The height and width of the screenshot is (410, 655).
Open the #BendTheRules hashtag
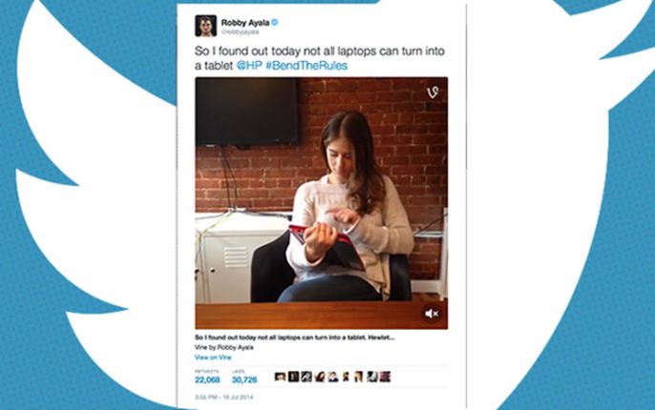pyautogui.click(x=306, y=66)
